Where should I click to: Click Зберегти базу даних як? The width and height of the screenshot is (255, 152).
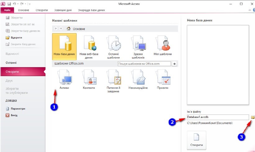tap(23, 31)
